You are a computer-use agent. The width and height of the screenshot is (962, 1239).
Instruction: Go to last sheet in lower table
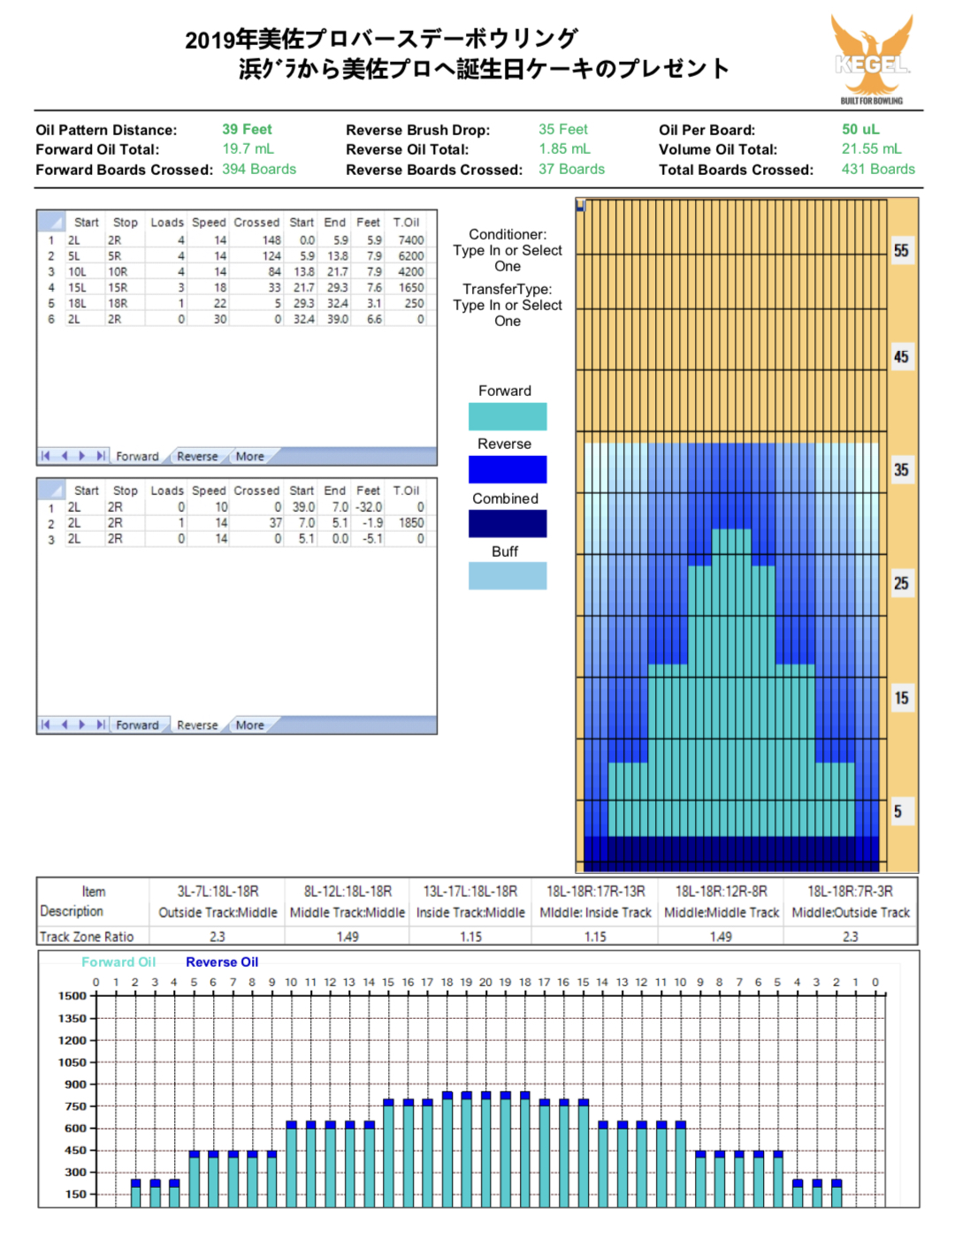101,725
